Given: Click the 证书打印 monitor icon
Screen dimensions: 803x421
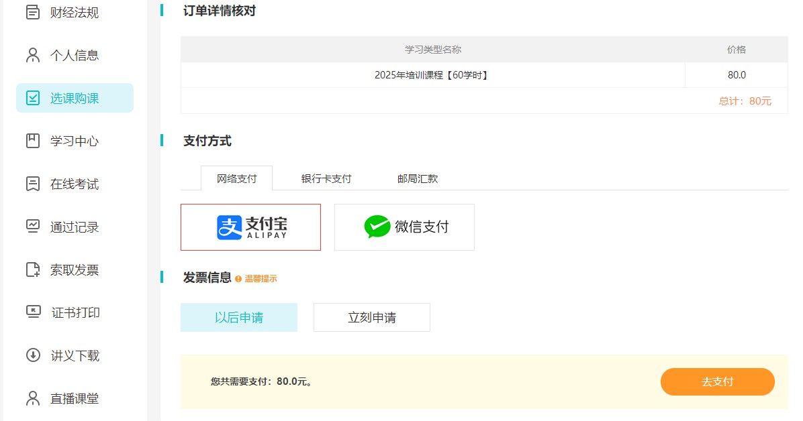Looking at the screenshot, I should click(34, 312).
